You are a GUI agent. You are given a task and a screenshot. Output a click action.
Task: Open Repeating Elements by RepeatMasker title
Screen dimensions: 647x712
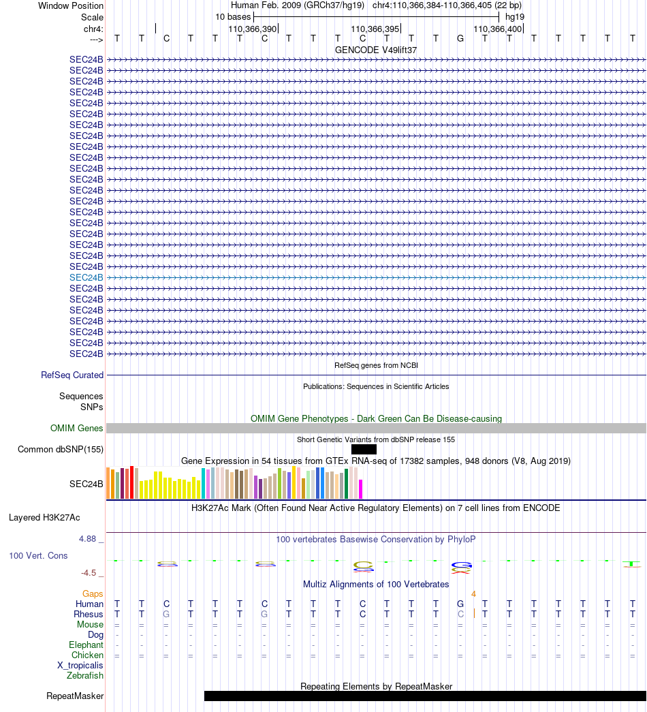point(376,687)
